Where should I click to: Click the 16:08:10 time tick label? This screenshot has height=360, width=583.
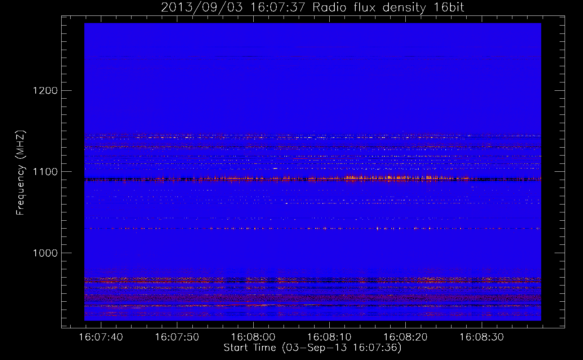click(329, 337)
